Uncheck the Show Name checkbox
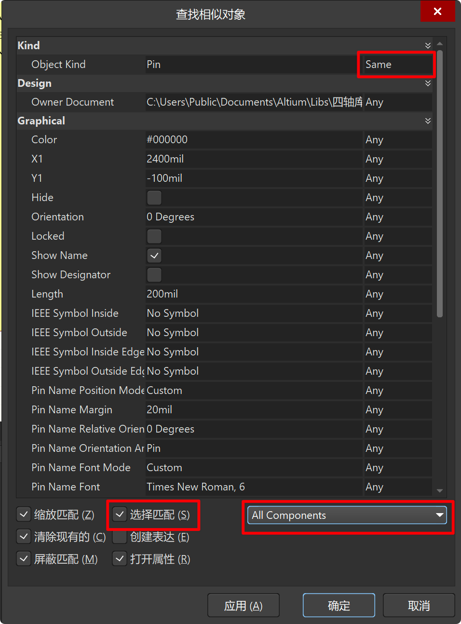This screenshot has width=461, height=624. pos(154,256)
